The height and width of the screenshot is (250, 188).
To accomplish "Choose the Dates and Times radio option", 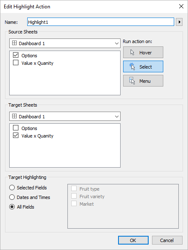I will [x=12, y=197].
